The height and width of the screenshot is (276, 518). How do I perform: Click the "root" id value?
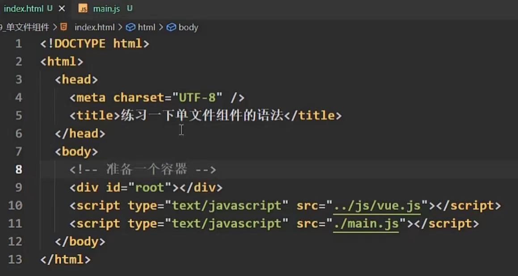tap(149, 188)
